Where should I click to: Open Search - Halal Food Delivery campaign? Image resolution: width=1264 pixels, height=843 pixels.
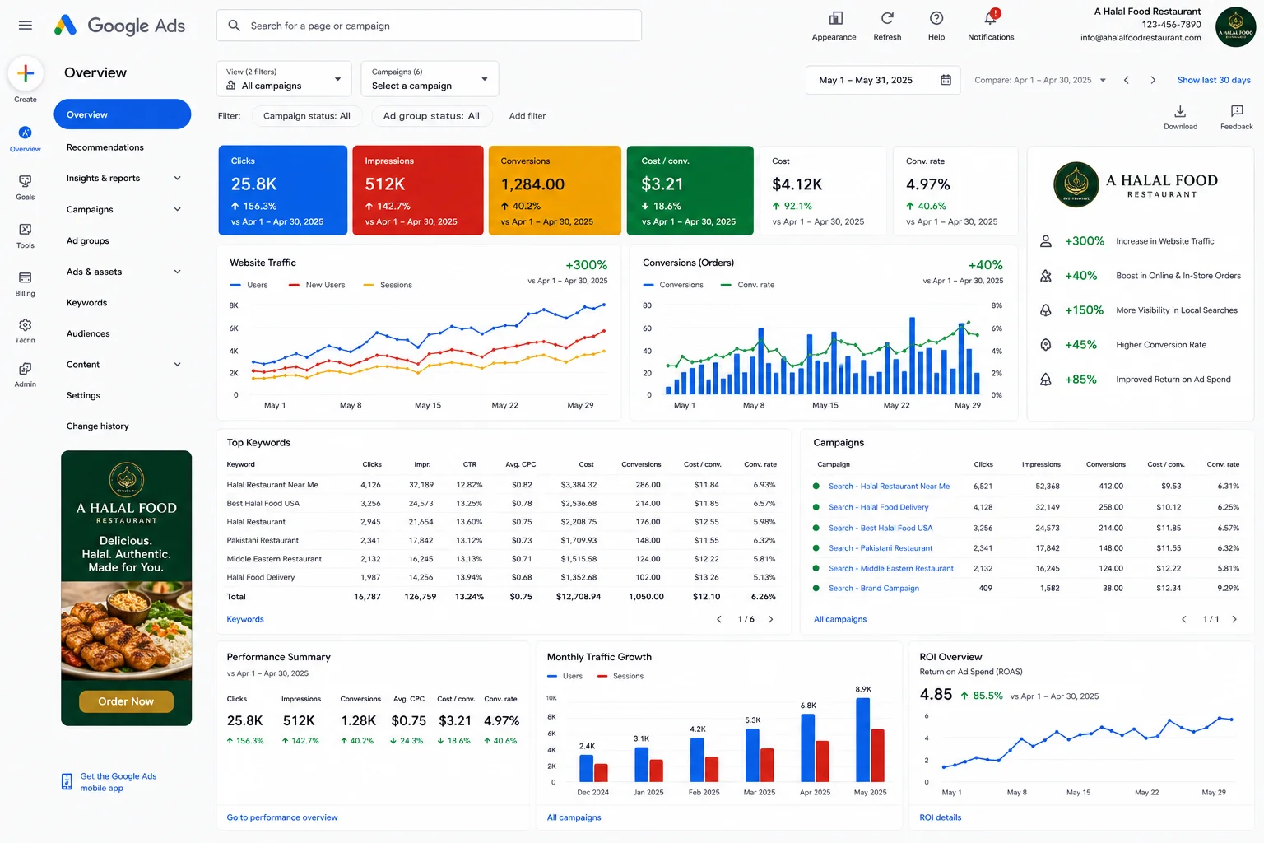pos(878,507)
